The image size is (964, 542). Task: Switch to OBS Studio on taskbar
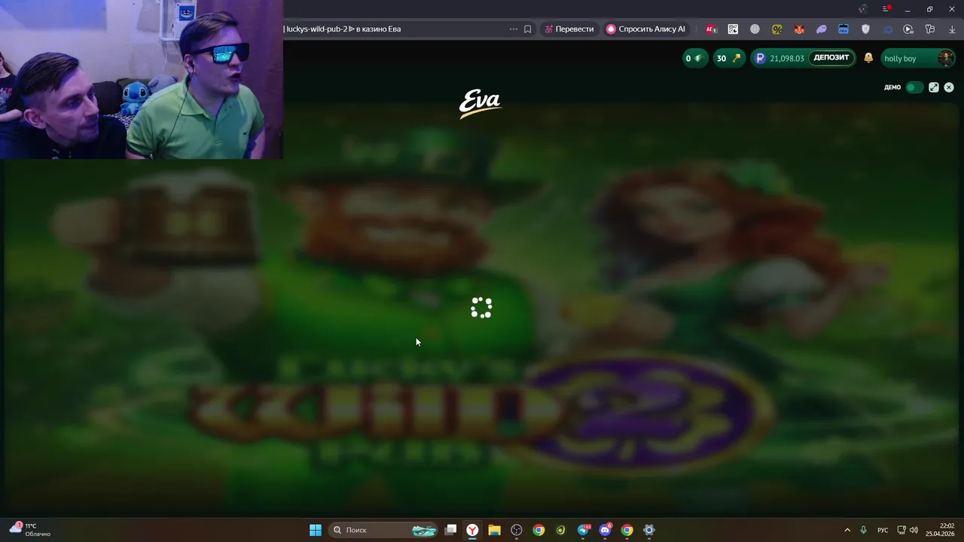click(517, 530)
